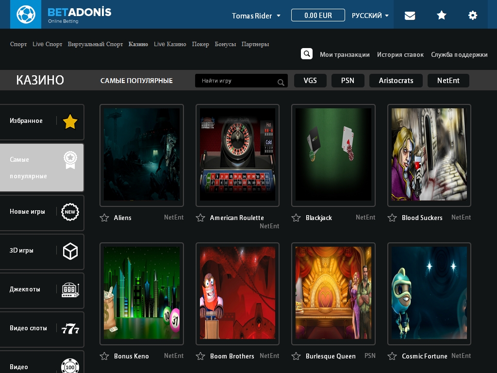Mark Blackjack as favorite with star
Image resolution: width=497 pixels, height=373 pixels.
tap(296, 218)
